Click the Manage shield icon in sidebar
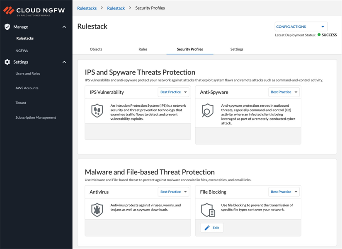342x249 pixels. click(7, 27)
